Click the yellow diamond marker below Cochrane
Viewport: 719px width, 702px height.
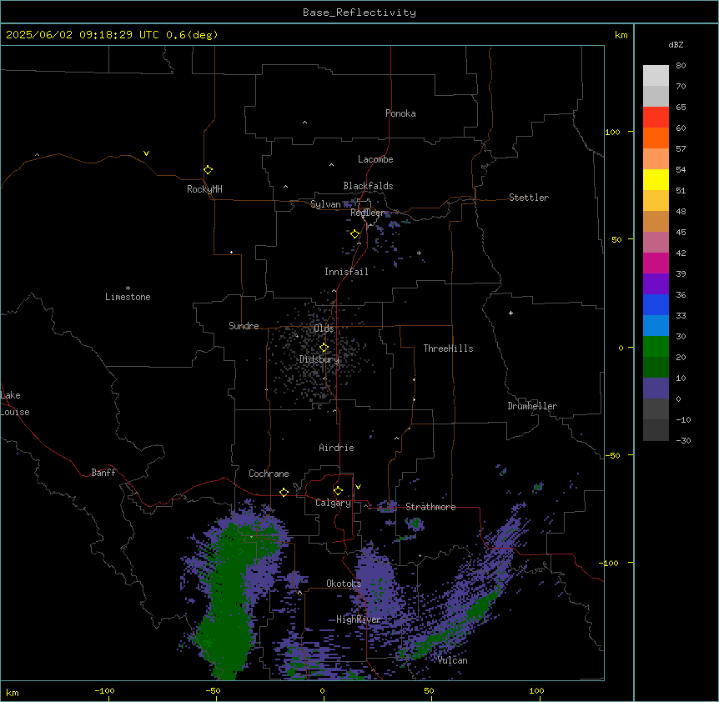284,492
